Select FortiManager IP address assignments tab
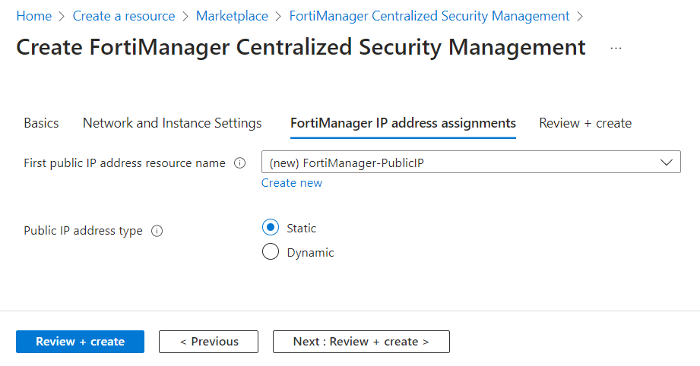 coord(403,123)
